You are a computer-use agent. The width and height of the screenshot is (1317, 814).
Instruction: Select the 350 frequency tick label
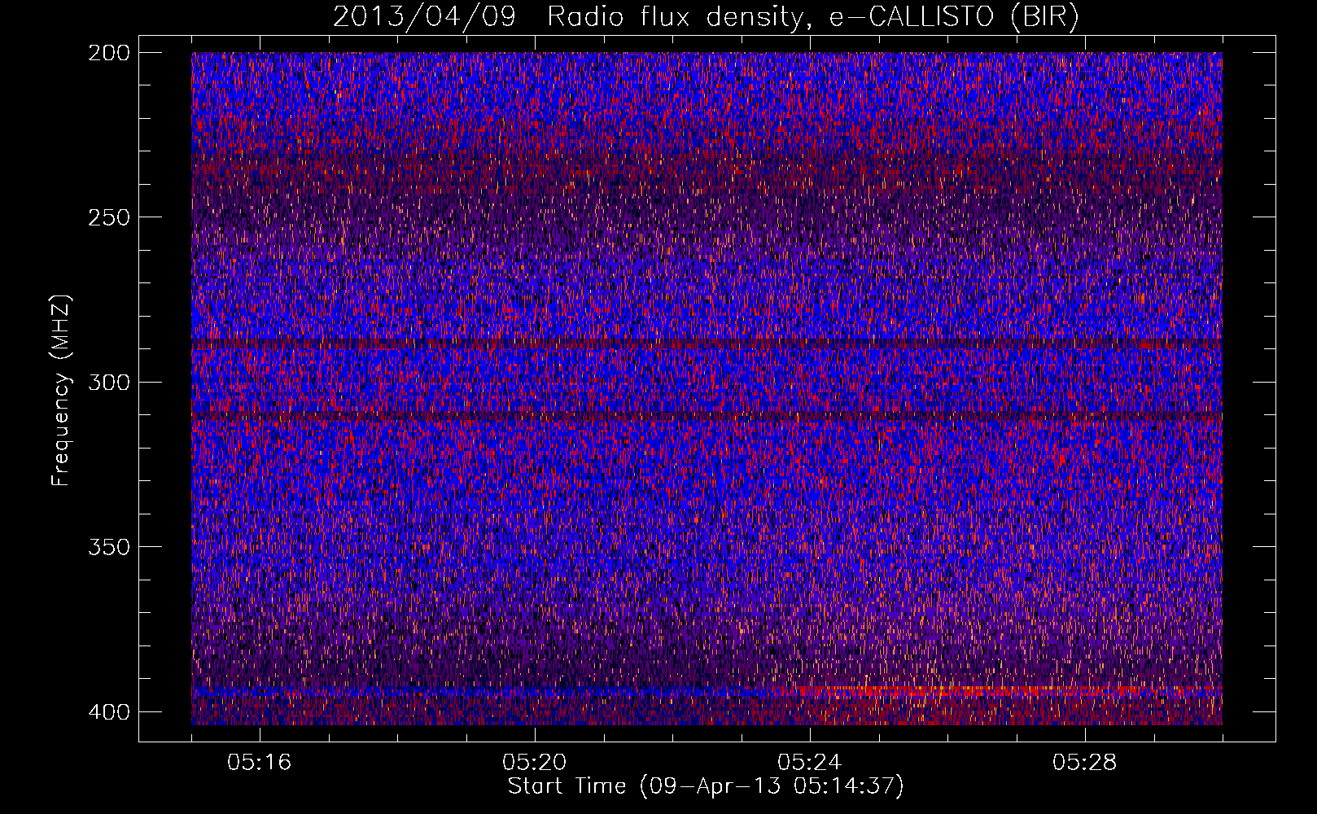(x=108, y=546)
